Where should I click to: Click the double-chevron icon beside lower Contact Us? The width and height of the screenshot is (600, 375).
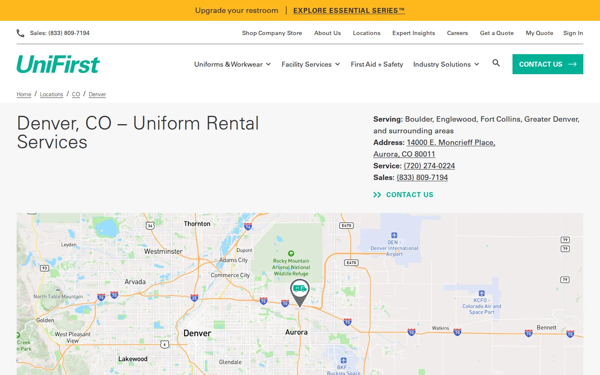377,195
